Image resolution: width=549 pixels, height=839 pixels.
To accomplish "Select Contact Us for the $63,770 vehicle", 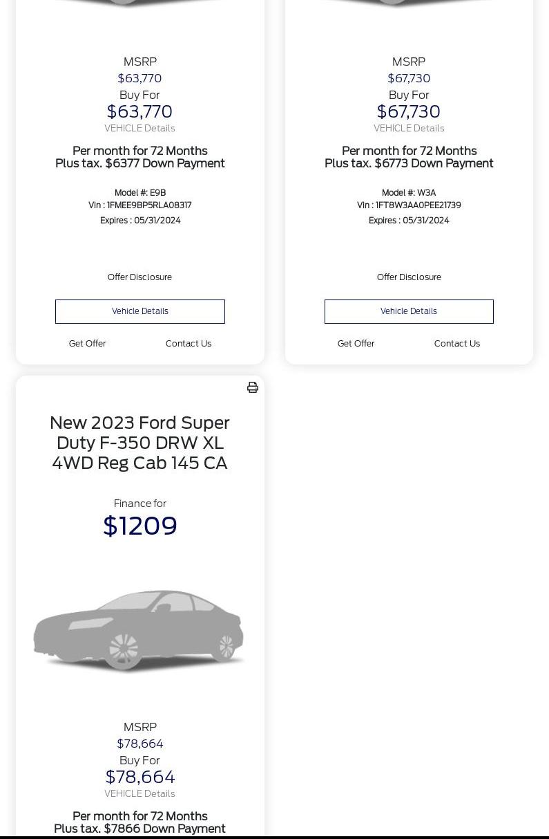I will pyautogui.click(x=189, y=344).
